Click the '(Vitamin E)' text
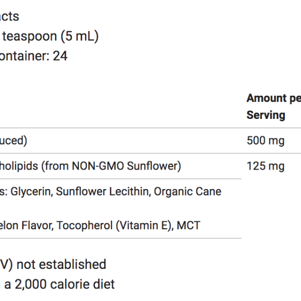Image resolution: width=301 pixels, height=301 pixels. pos(145,225)
